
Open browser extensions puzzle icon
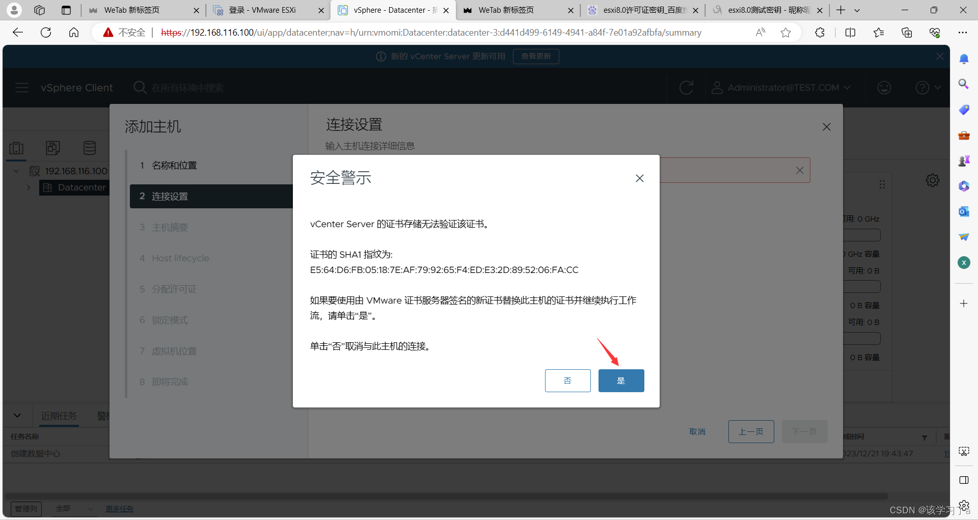(x=820, y=33)
